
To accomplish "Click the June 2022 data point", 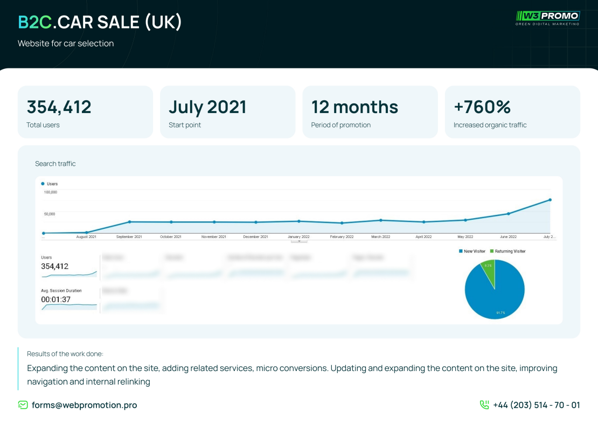I will coord(509,214).
